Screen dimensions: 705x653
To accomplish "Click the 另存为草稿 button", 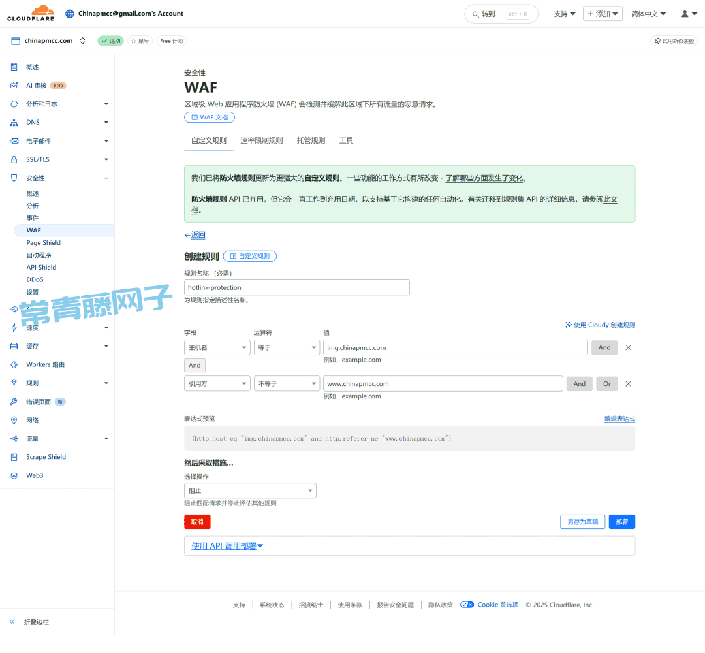I will (583, 522).
